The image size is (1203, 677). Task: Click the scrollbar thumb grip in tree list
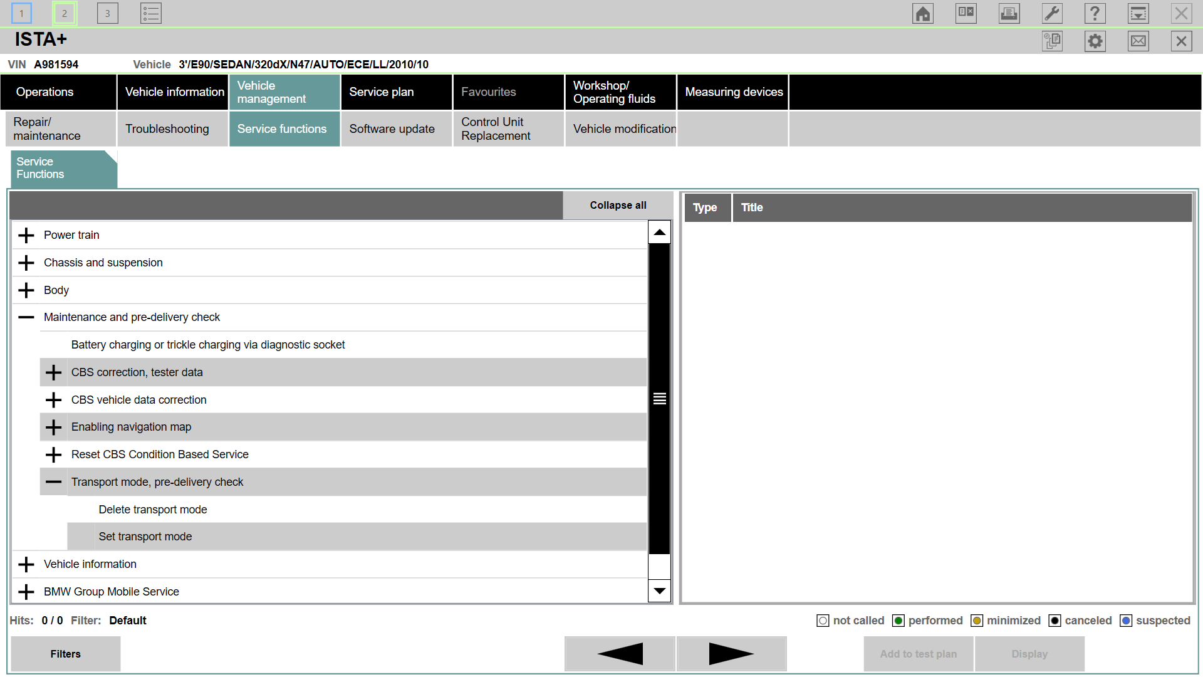point(659,399)
